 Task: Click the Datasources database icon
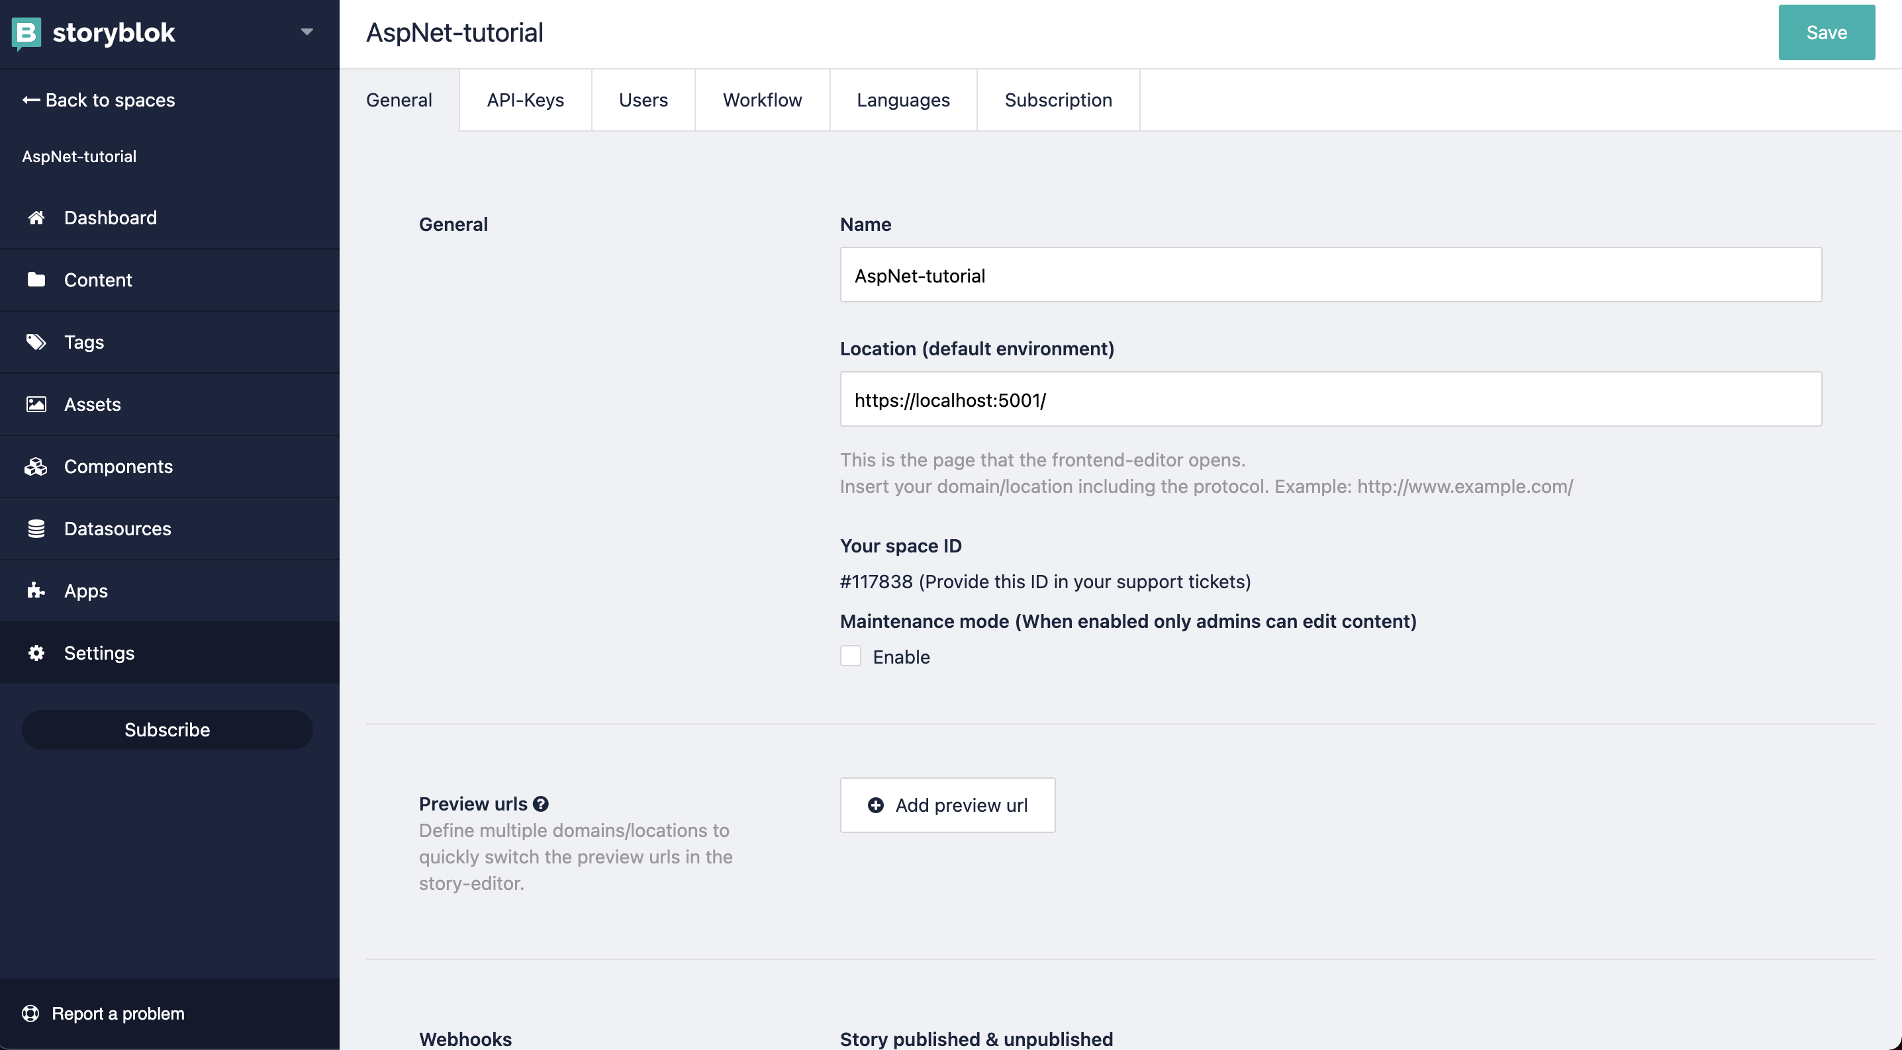click(x=36, y=529)
